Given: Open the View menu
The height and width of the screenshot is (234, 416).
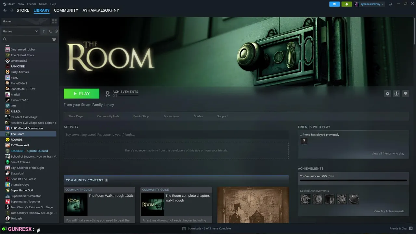Looking at the screenshot, I should point(21,4).
